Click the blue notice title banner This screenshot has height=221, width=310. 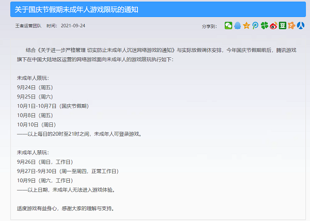(155, 10)
